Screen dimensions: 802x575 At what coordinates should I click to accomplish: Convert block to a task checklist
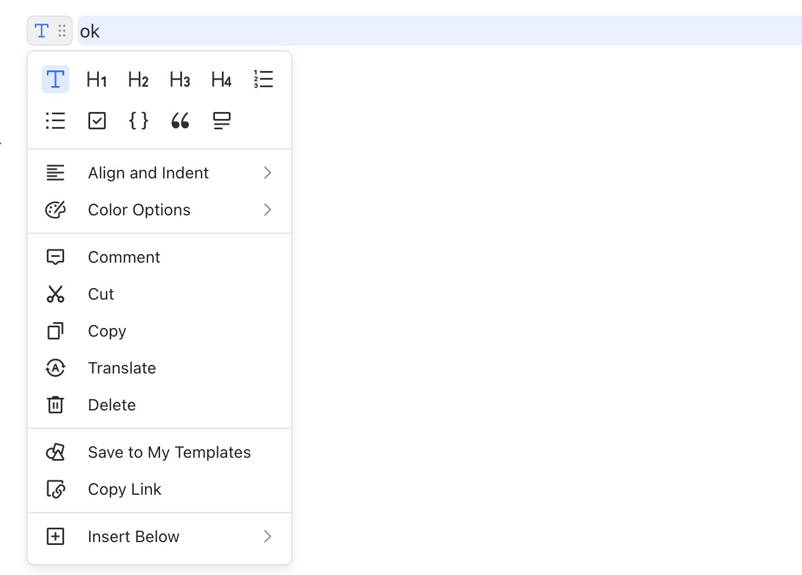coord(96,121)
